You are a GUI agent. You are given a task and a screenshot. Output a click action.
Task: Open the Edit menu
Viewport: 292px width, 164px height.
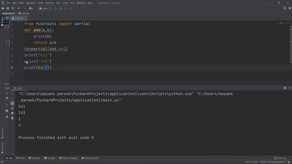[14, 3]
